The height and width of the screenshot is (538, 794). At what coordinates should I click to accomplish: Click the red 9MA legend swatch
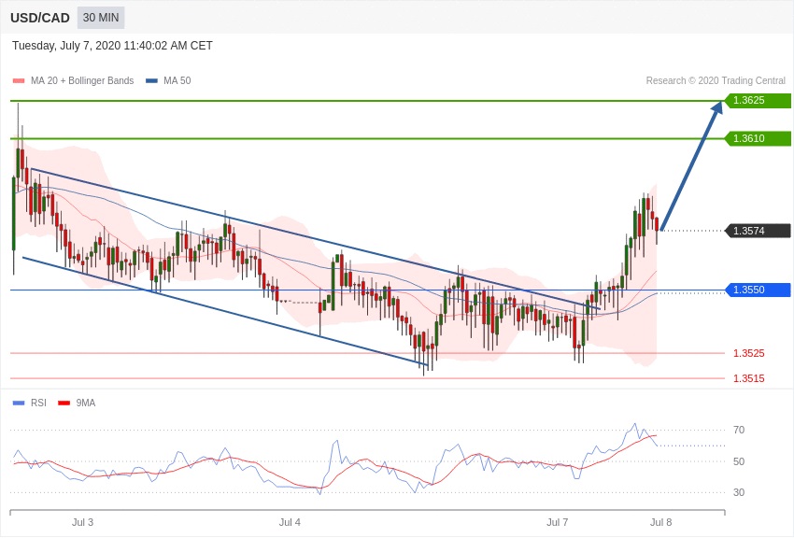click(x=64, y=403)
